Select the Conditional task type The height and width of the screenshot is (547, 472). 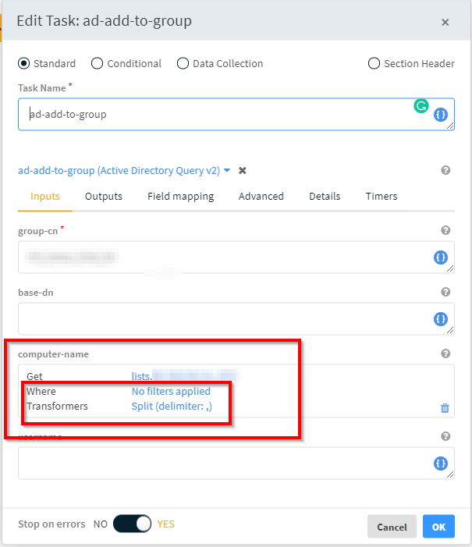[98, 63]
